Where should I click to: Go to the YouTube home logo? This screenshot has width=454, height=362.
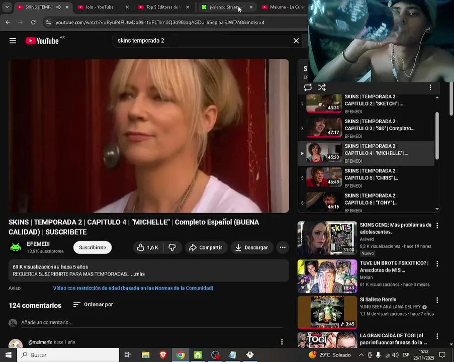pos(42,41)
